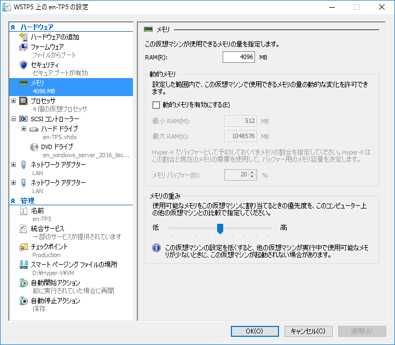Viewport: 395px width, 345px height.
Task: Click 4 個の仮想プロセッサ text
Action: click(x=60, y=109)
